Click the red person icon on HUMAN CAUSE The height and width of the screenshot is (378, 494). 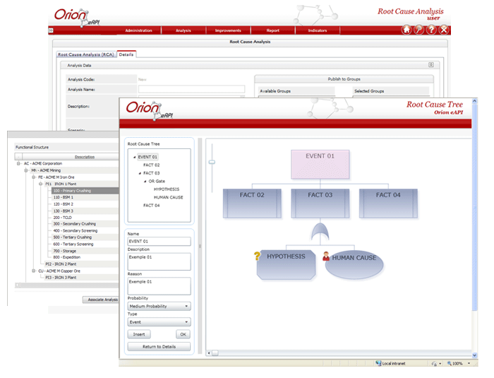point(326,256)
